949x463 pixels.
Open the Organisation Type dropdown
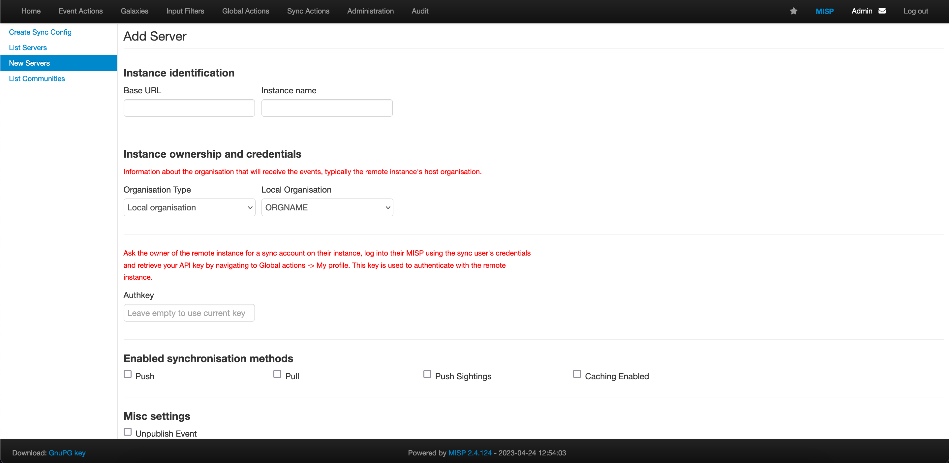[x=189, y=207]
